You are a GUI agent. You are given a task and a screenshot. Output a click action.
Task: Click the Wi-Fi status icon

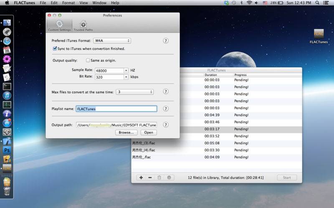click(249, 3)
